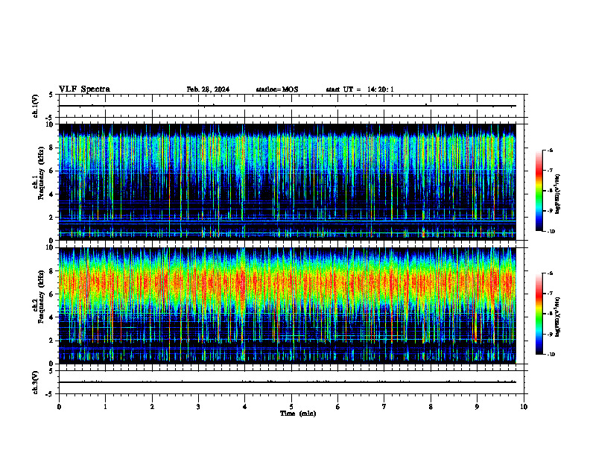Click the "8" tick on the Time axis
This screenshot has height=456, width=590.
point(431,407)
